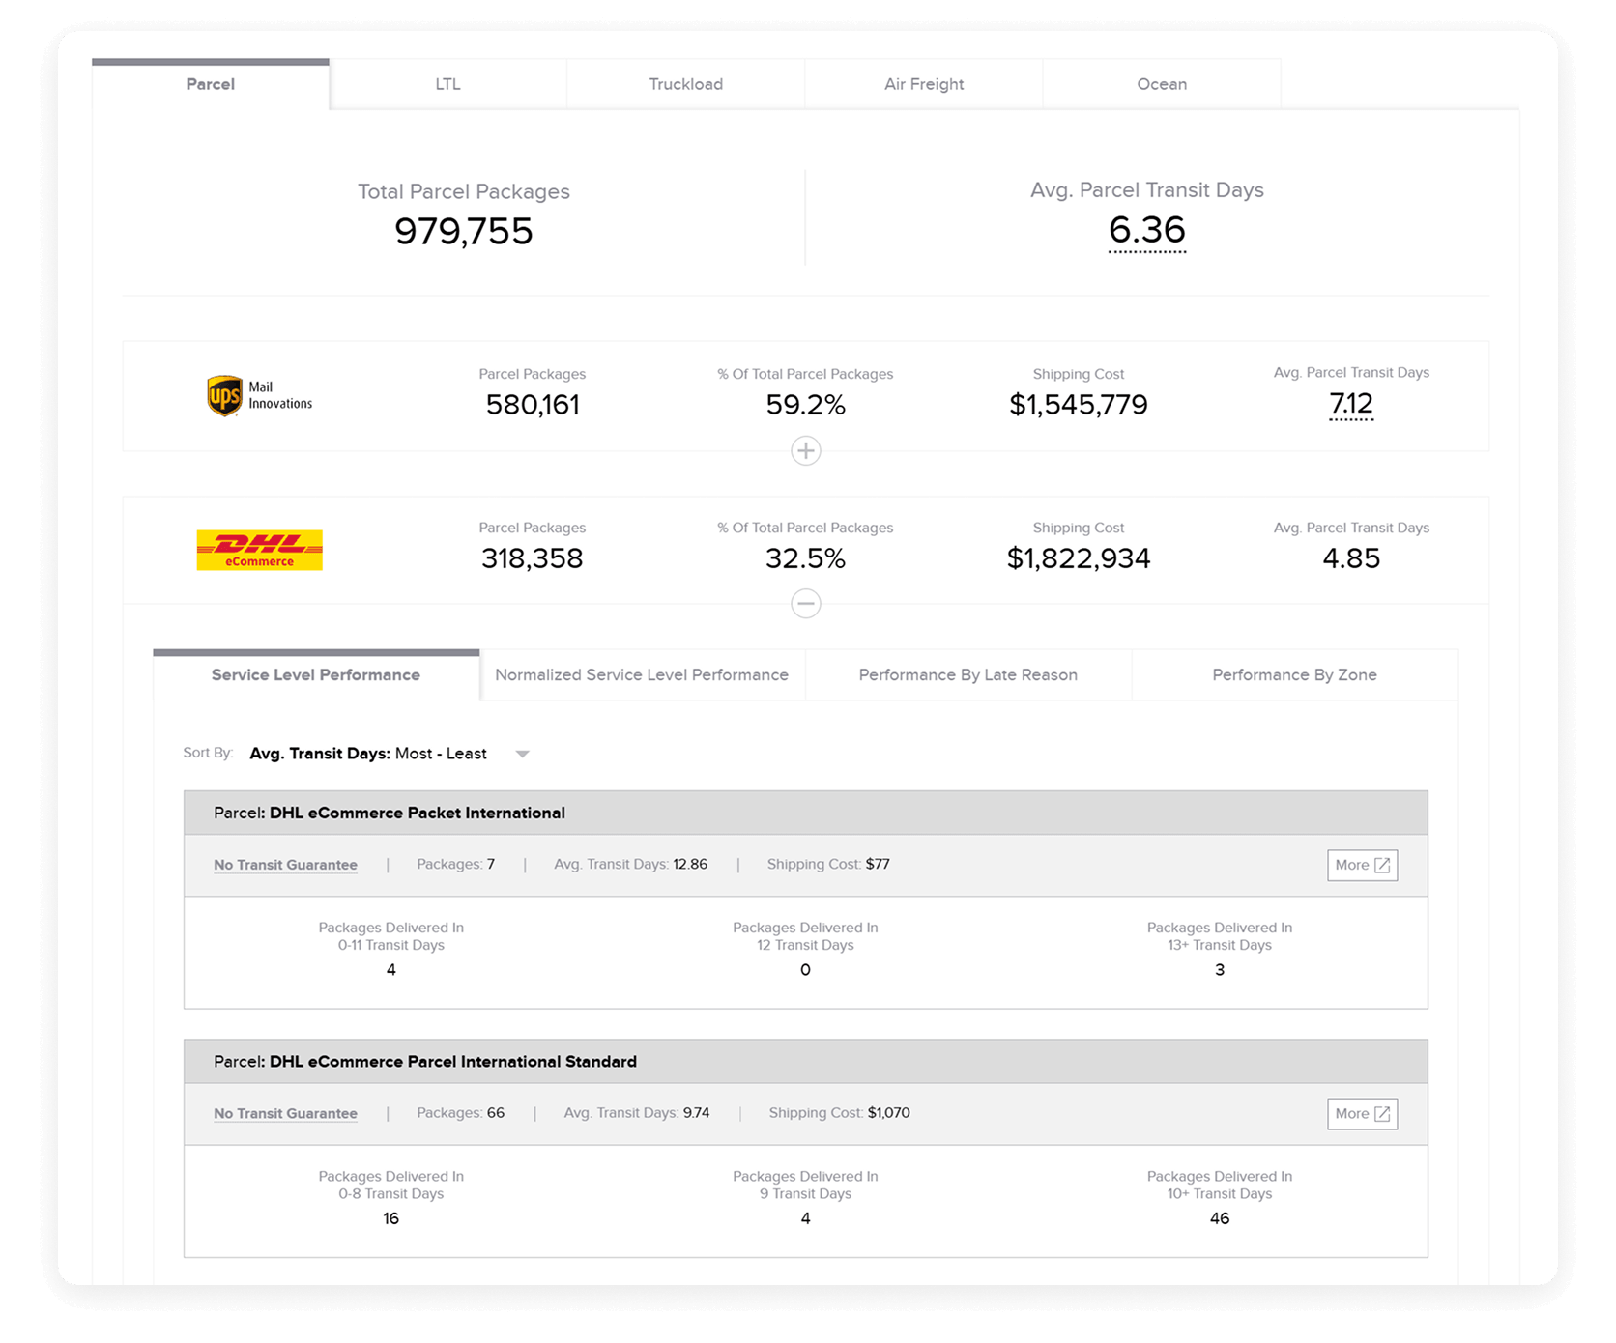Click DHL shipping cost $1,822,934
Screen dimensions: 1616x1343
pos(1079,558)
